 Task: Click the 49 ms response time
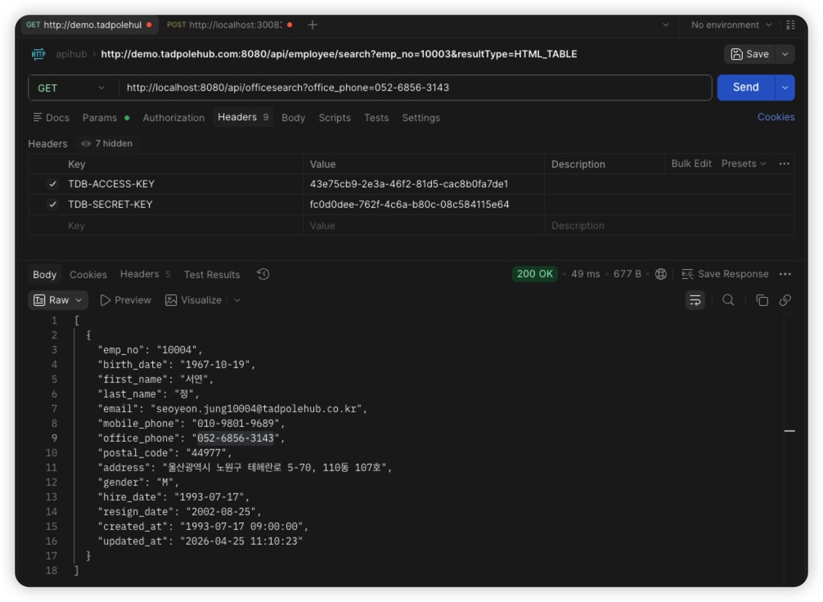coord(585,274)
